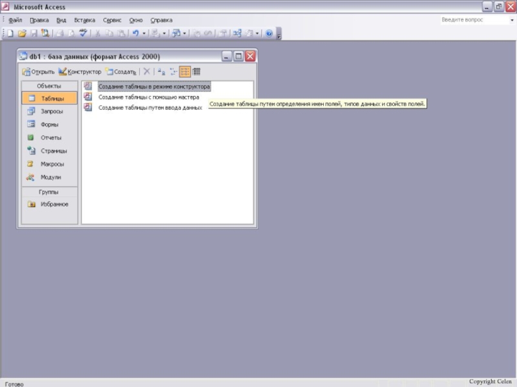This screenshot has height=387, width=517.
Task: Switch to Details view in database window
Action: tap(196, 72)
